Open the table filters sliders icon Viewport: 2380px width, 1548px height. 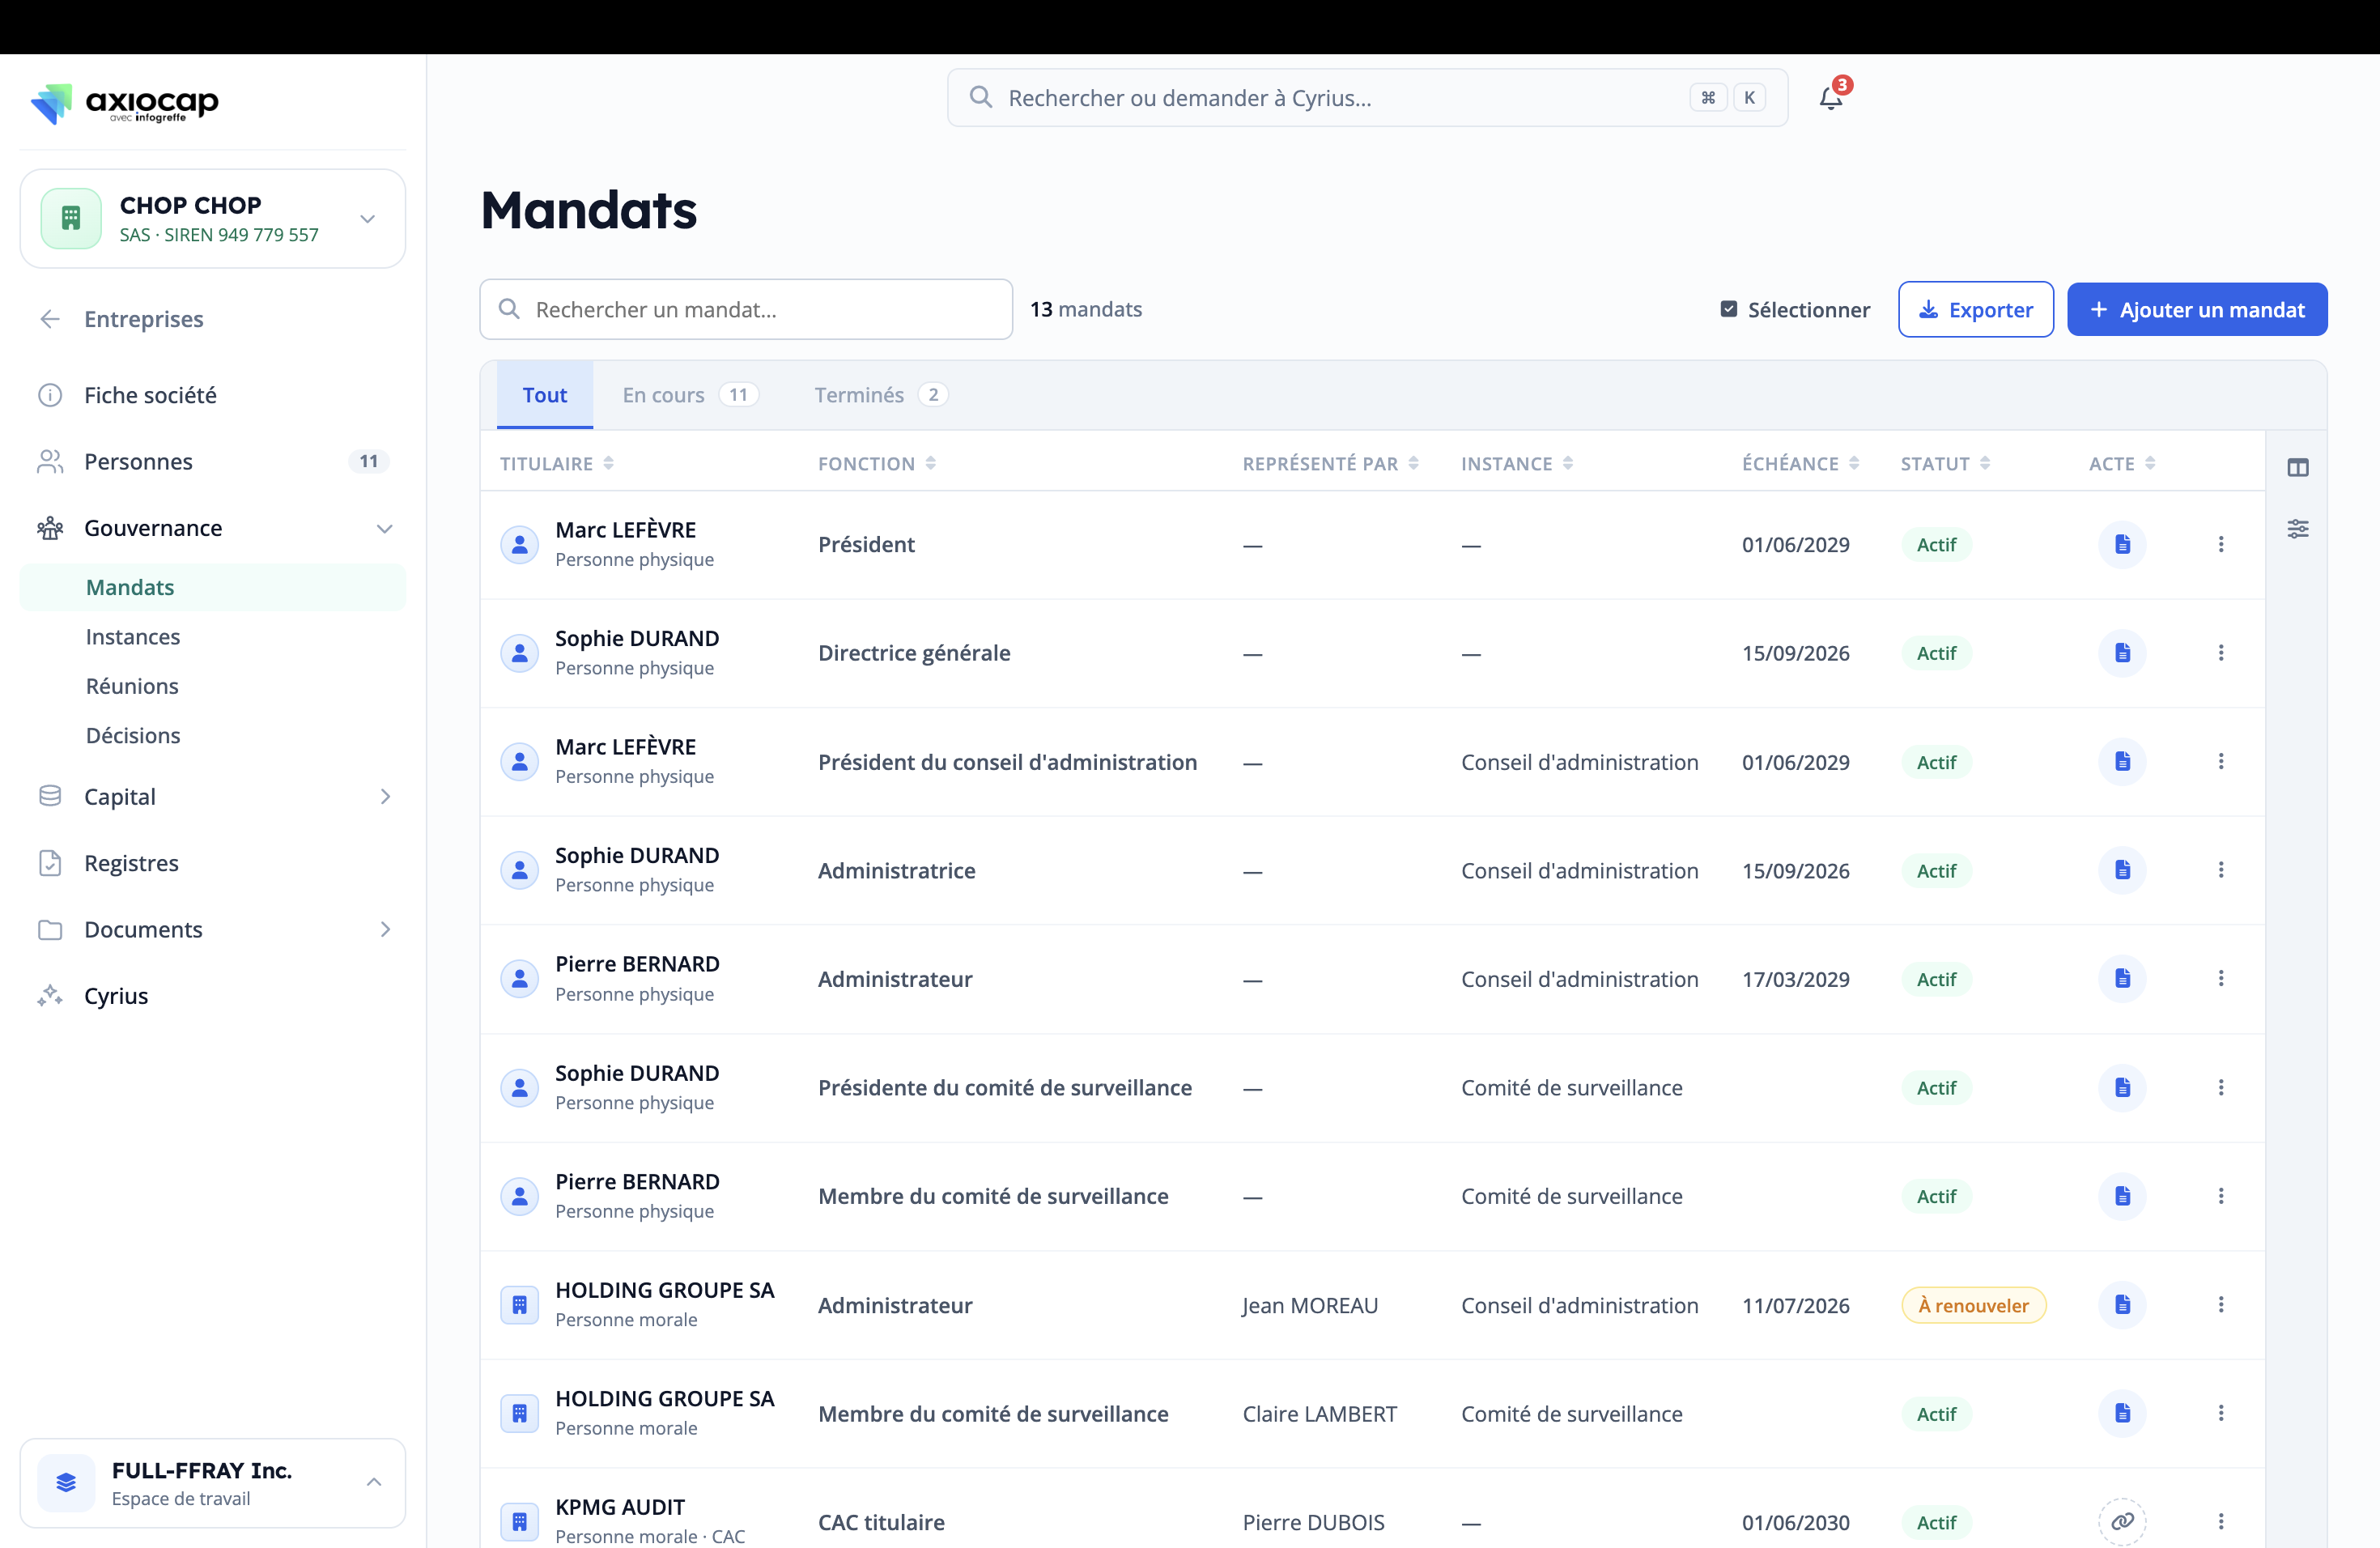2297,529
